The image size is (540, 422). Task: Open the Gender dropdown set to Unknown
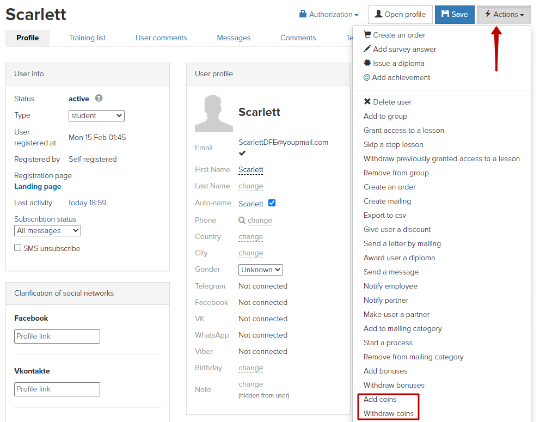coord(260,270)
